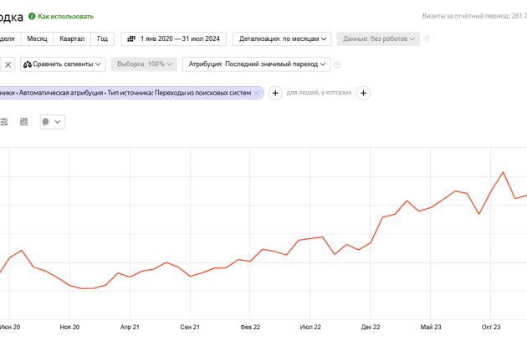Screen dimensions: 527x351
Task: Expand 'Выборка: 100%' selector
Action: click(x=143, y=64)
